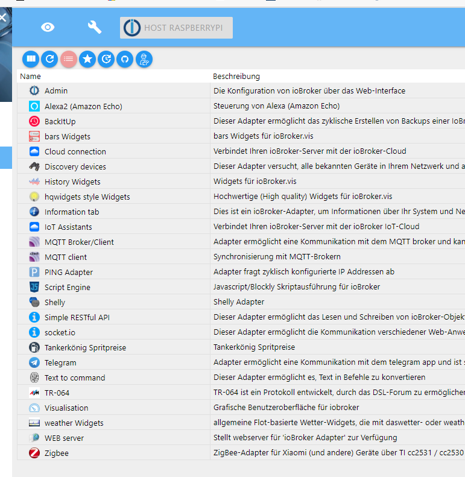Viewport: 465px width, 477px height.
Task: Click the socket.io info icon
Action: pos(34,332)
